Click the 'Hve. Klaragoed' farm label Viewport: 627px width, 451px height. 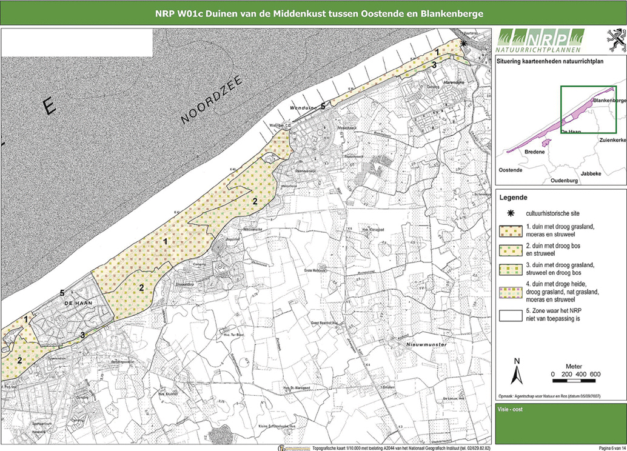374,230
